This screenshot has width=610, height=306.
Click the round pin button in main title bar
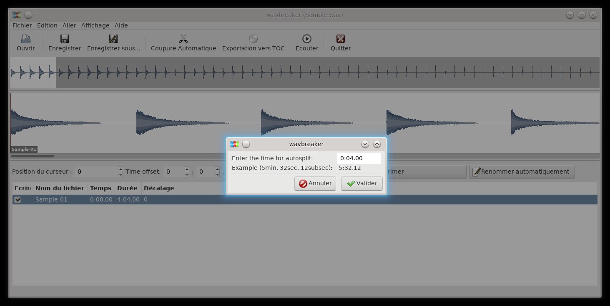[28, 15]
